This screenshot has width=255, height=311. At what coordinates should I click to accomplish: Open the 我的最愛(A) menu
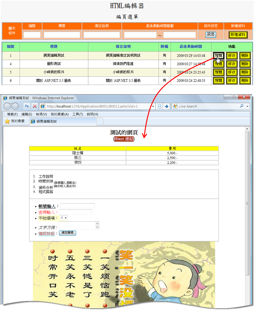click(x=60, y=114)
